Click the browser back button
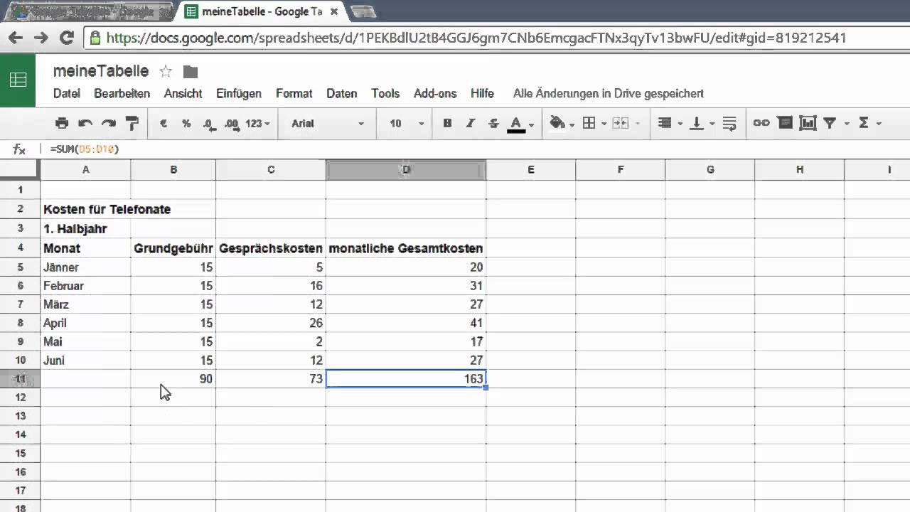This screenshot has height=512, width=910. pos(15,38)
